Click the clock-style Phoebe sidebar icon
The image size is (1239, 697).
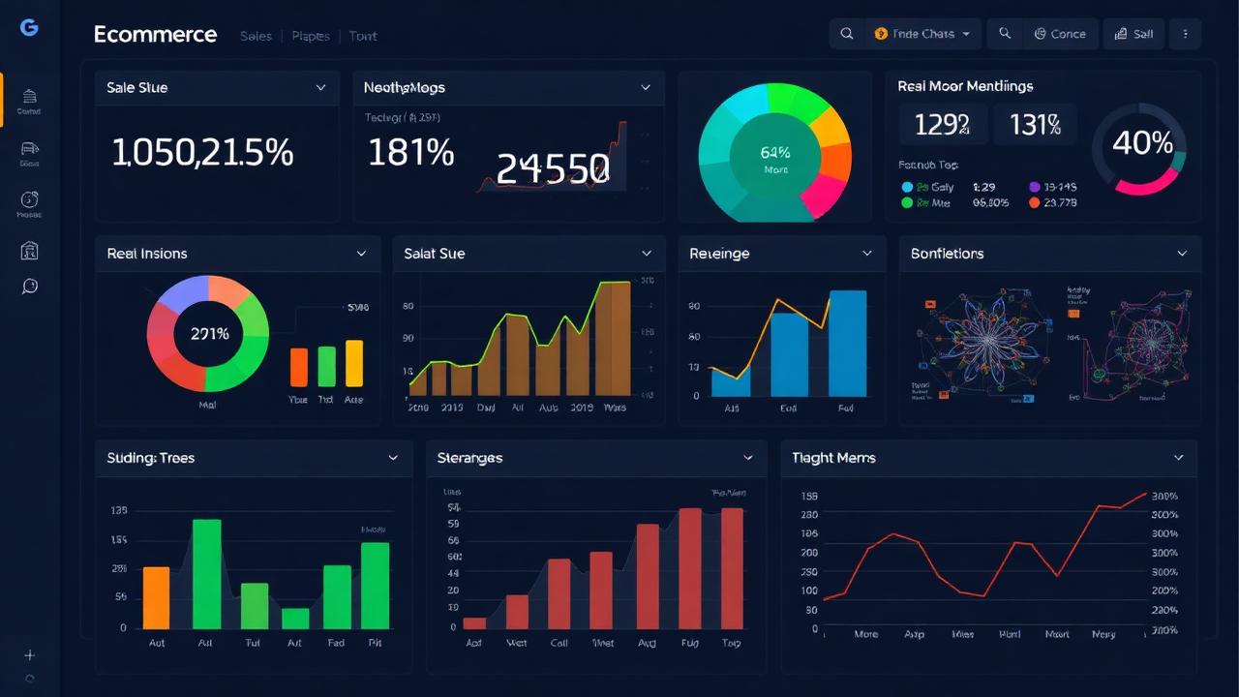[x=29, y=201]
